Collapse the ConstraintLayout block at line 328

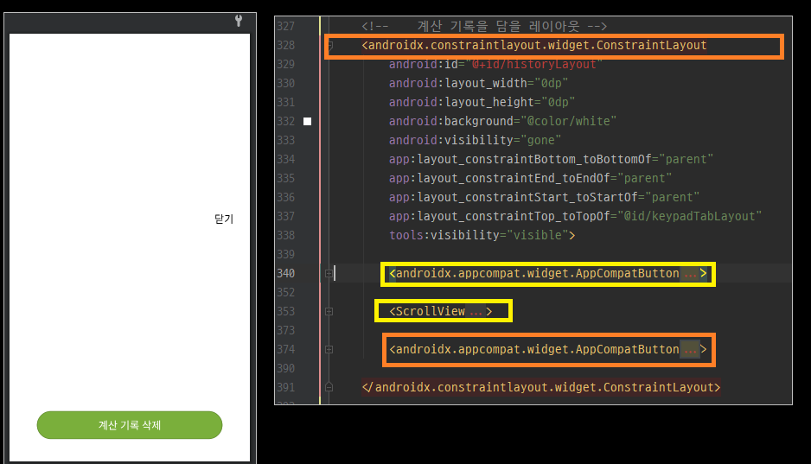point(329,45)
